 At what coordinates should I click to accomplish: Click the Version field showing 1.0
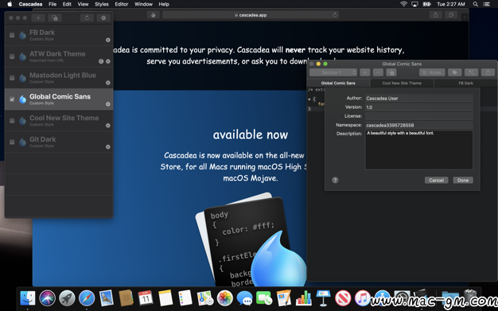tap(419, 107)
